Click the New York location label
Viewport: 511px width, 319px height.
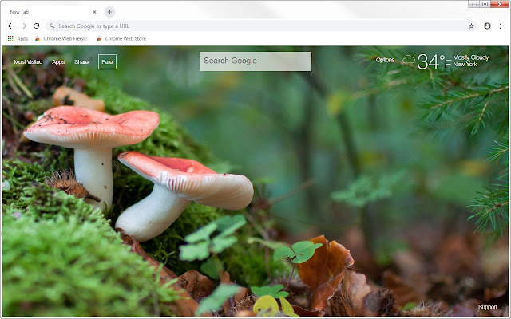(465, 64)
